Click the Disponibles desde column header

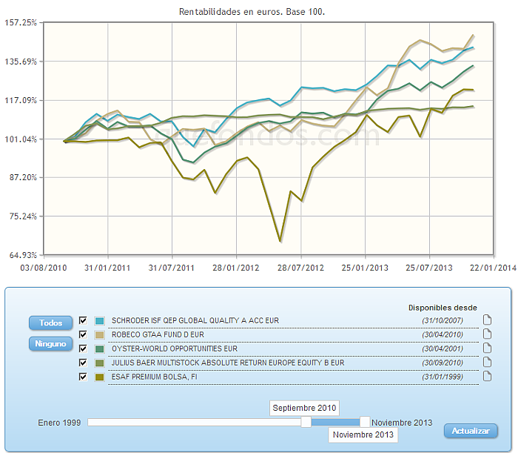[x=443, y=308]
